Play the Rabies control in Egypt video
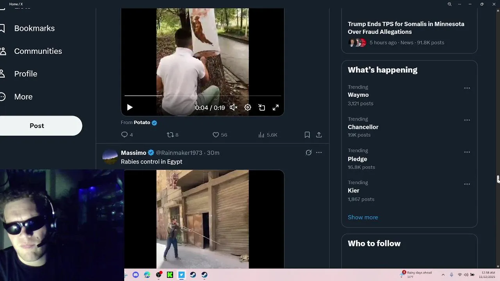This screenshot has height=281, width=500. point(202,219)
